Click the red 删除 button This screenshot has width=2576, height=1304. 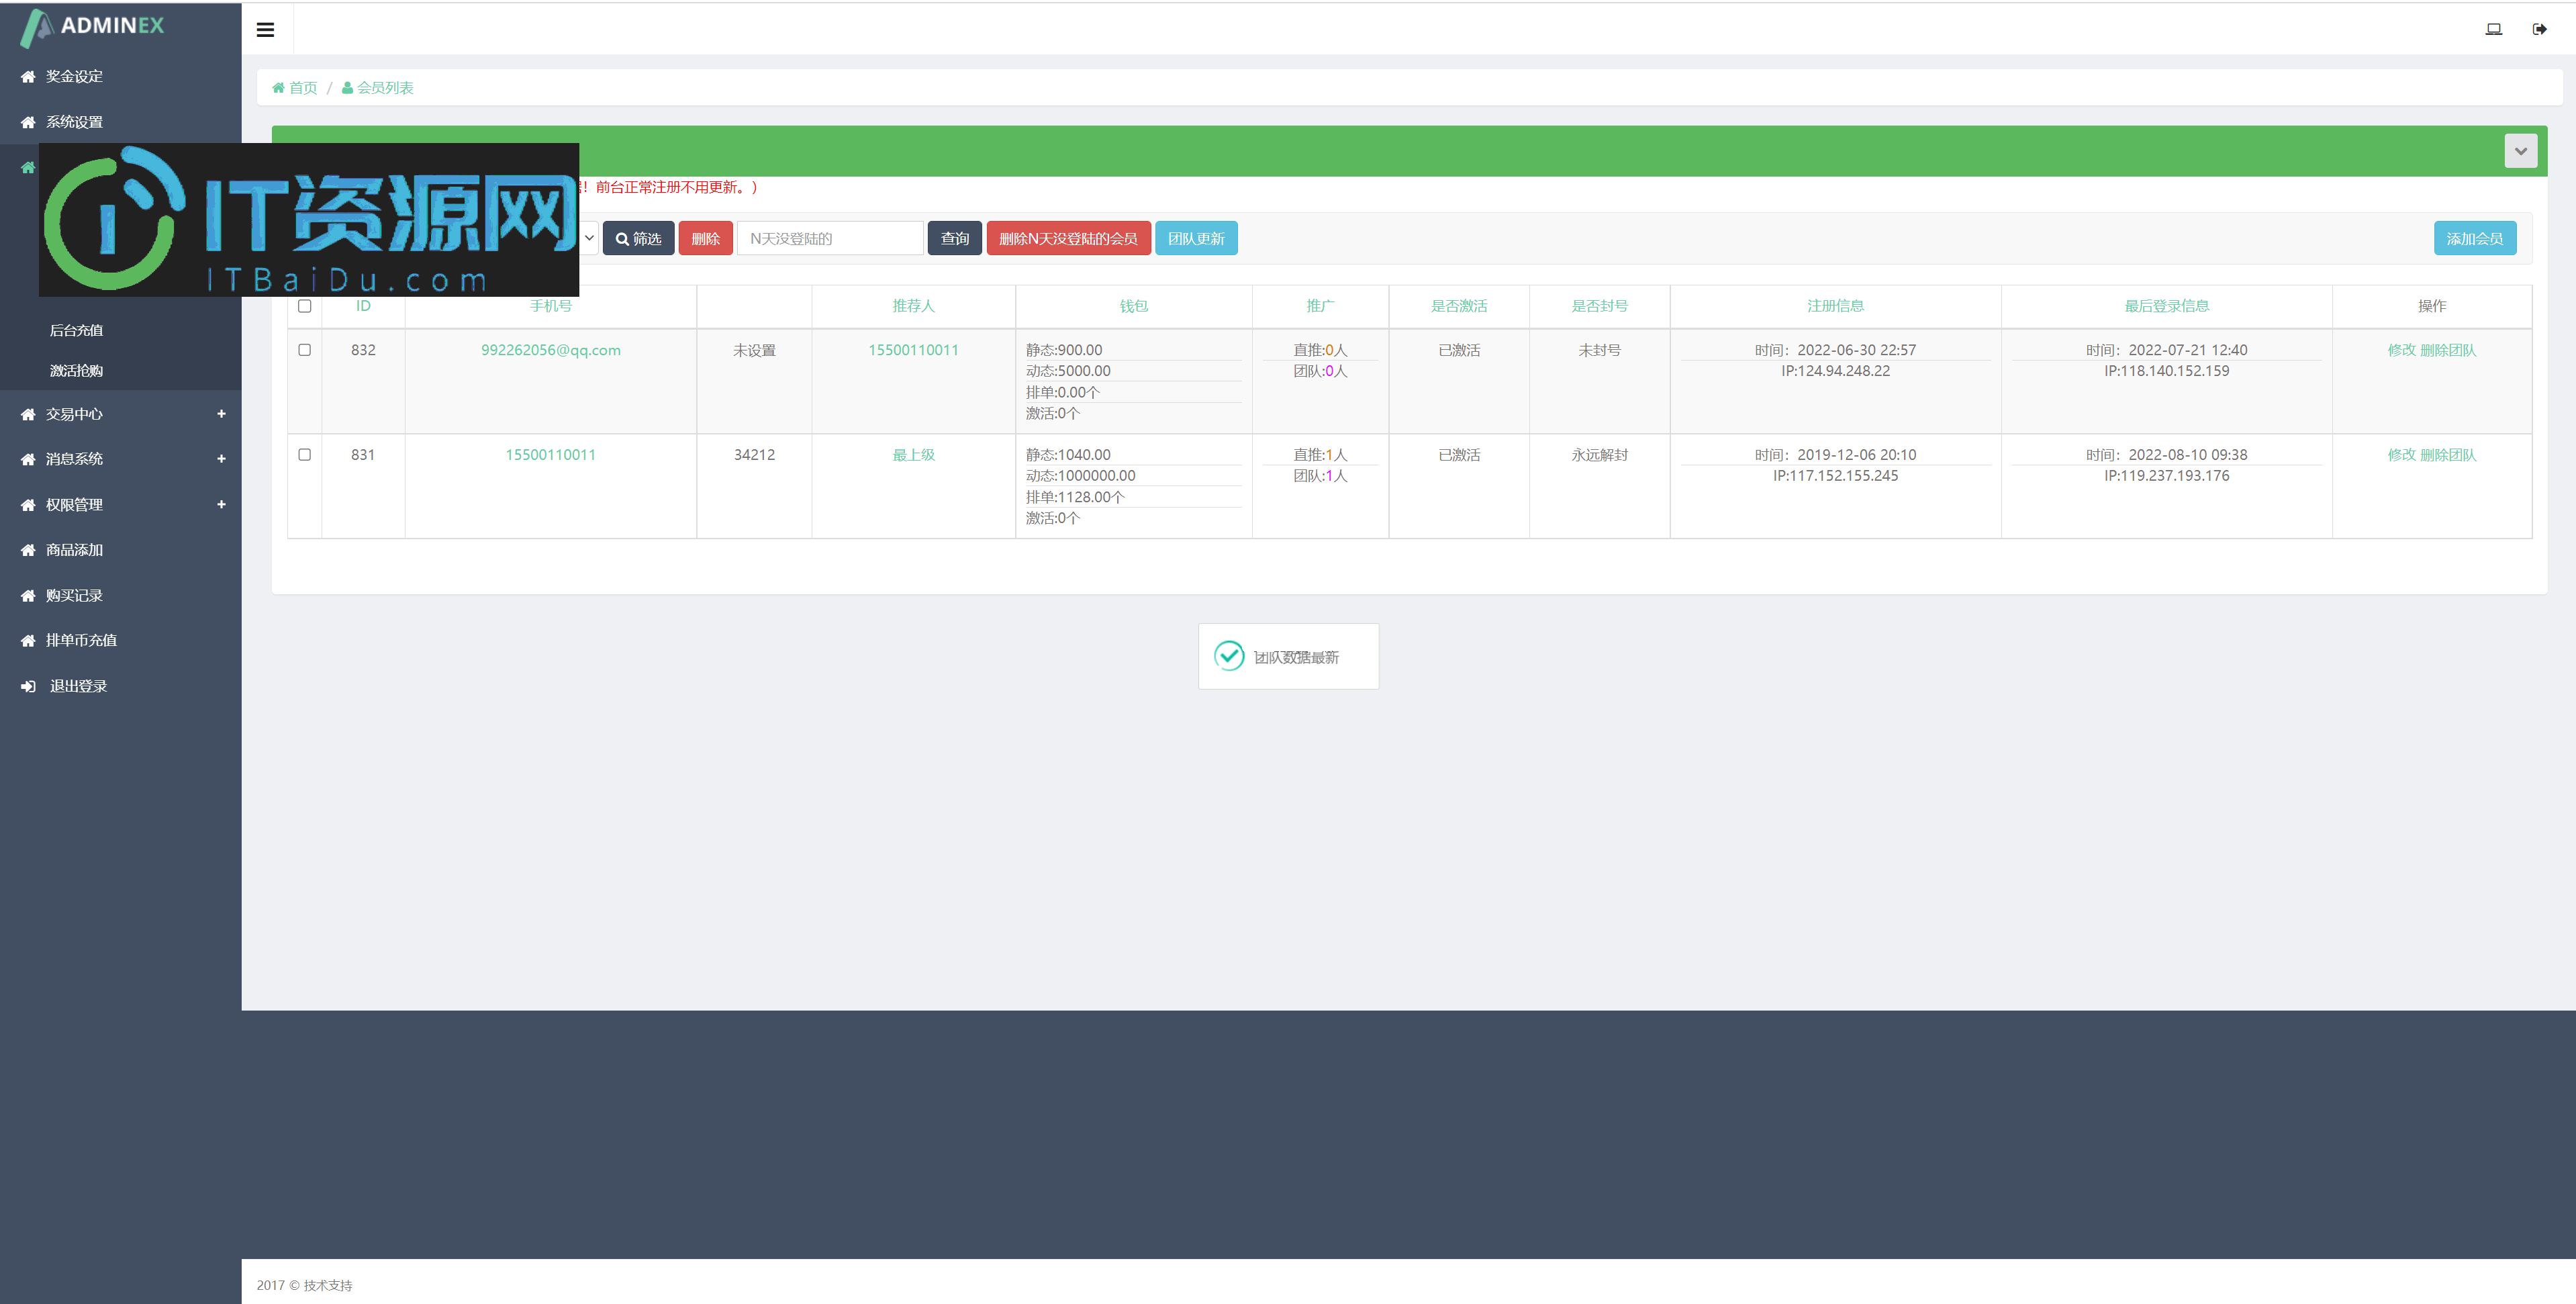pyautogui.click(x=705, y=238)
